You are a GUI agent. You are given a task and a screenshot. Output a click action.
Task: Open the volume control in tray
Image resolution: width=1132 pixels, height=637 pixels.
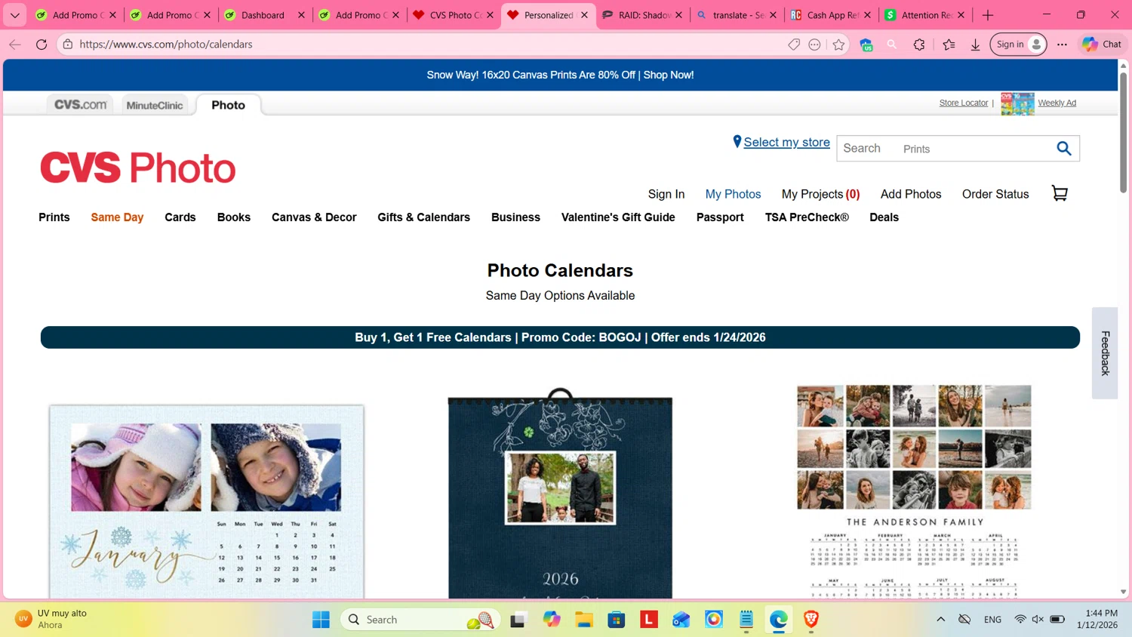1038,620
